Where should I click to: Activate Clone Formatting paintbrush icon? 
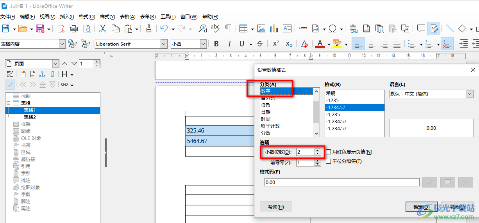148,28
